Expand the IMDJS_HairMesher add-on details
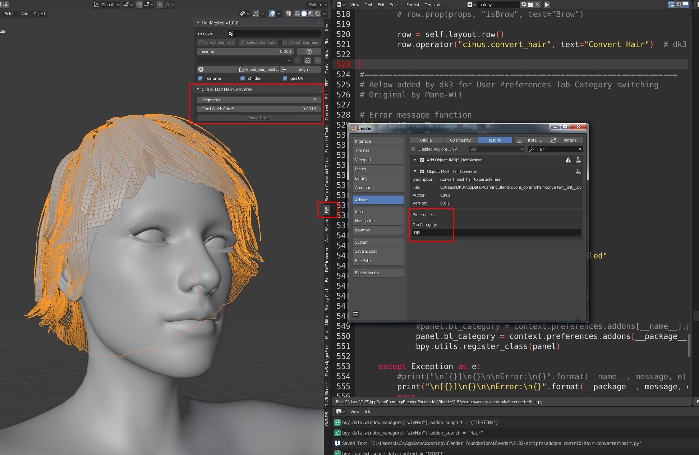 tap(415, 160)
